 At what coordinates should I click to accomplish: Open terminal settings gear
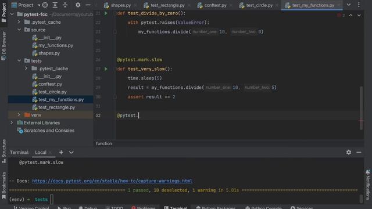coord(349,152)
